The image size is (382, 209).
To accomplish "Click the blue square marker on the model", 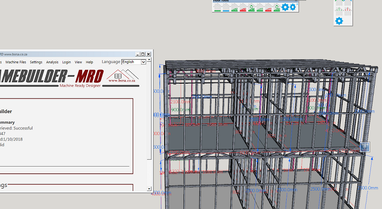I will pos(365,147).
